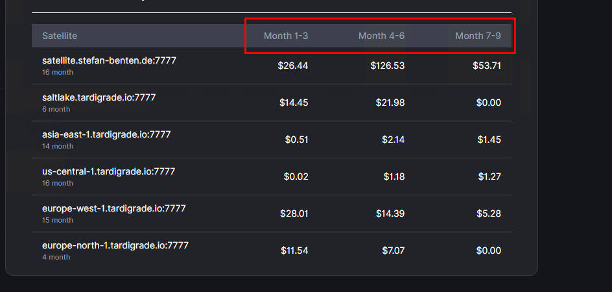This screenshot has height=292, width=612.
Task: Pick the $21.98 cell for saltlake
Action: [390, 103]
